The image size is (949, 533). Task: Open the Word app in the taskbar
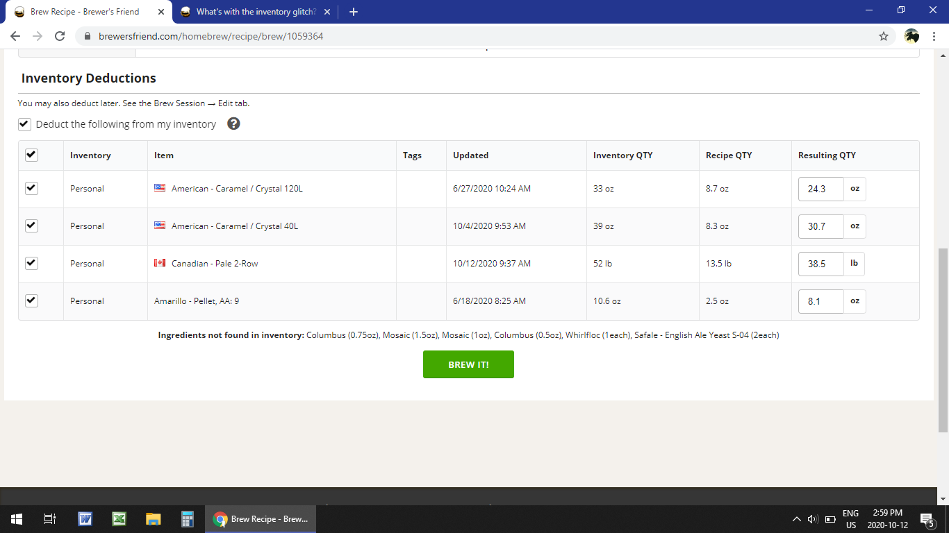[85, 518]
